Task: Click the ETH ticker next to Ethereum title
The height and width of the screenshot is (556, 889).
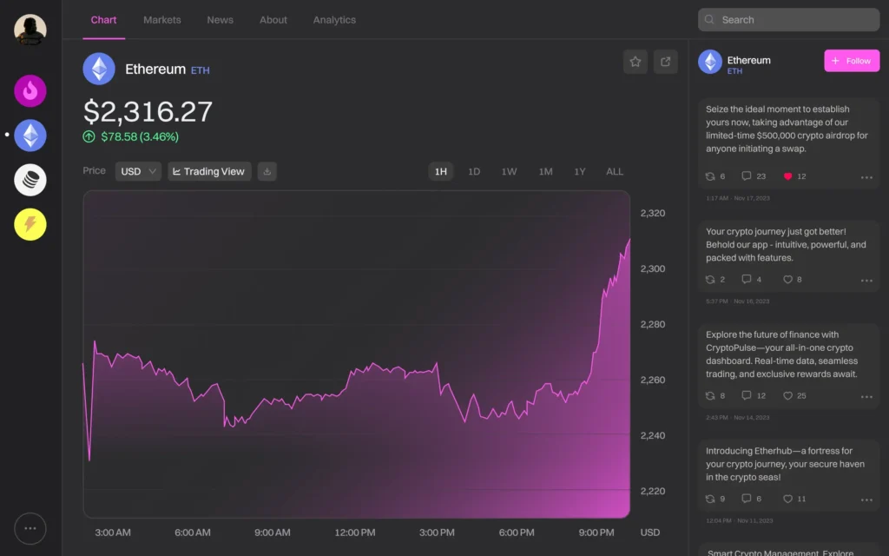Action: 201,70
